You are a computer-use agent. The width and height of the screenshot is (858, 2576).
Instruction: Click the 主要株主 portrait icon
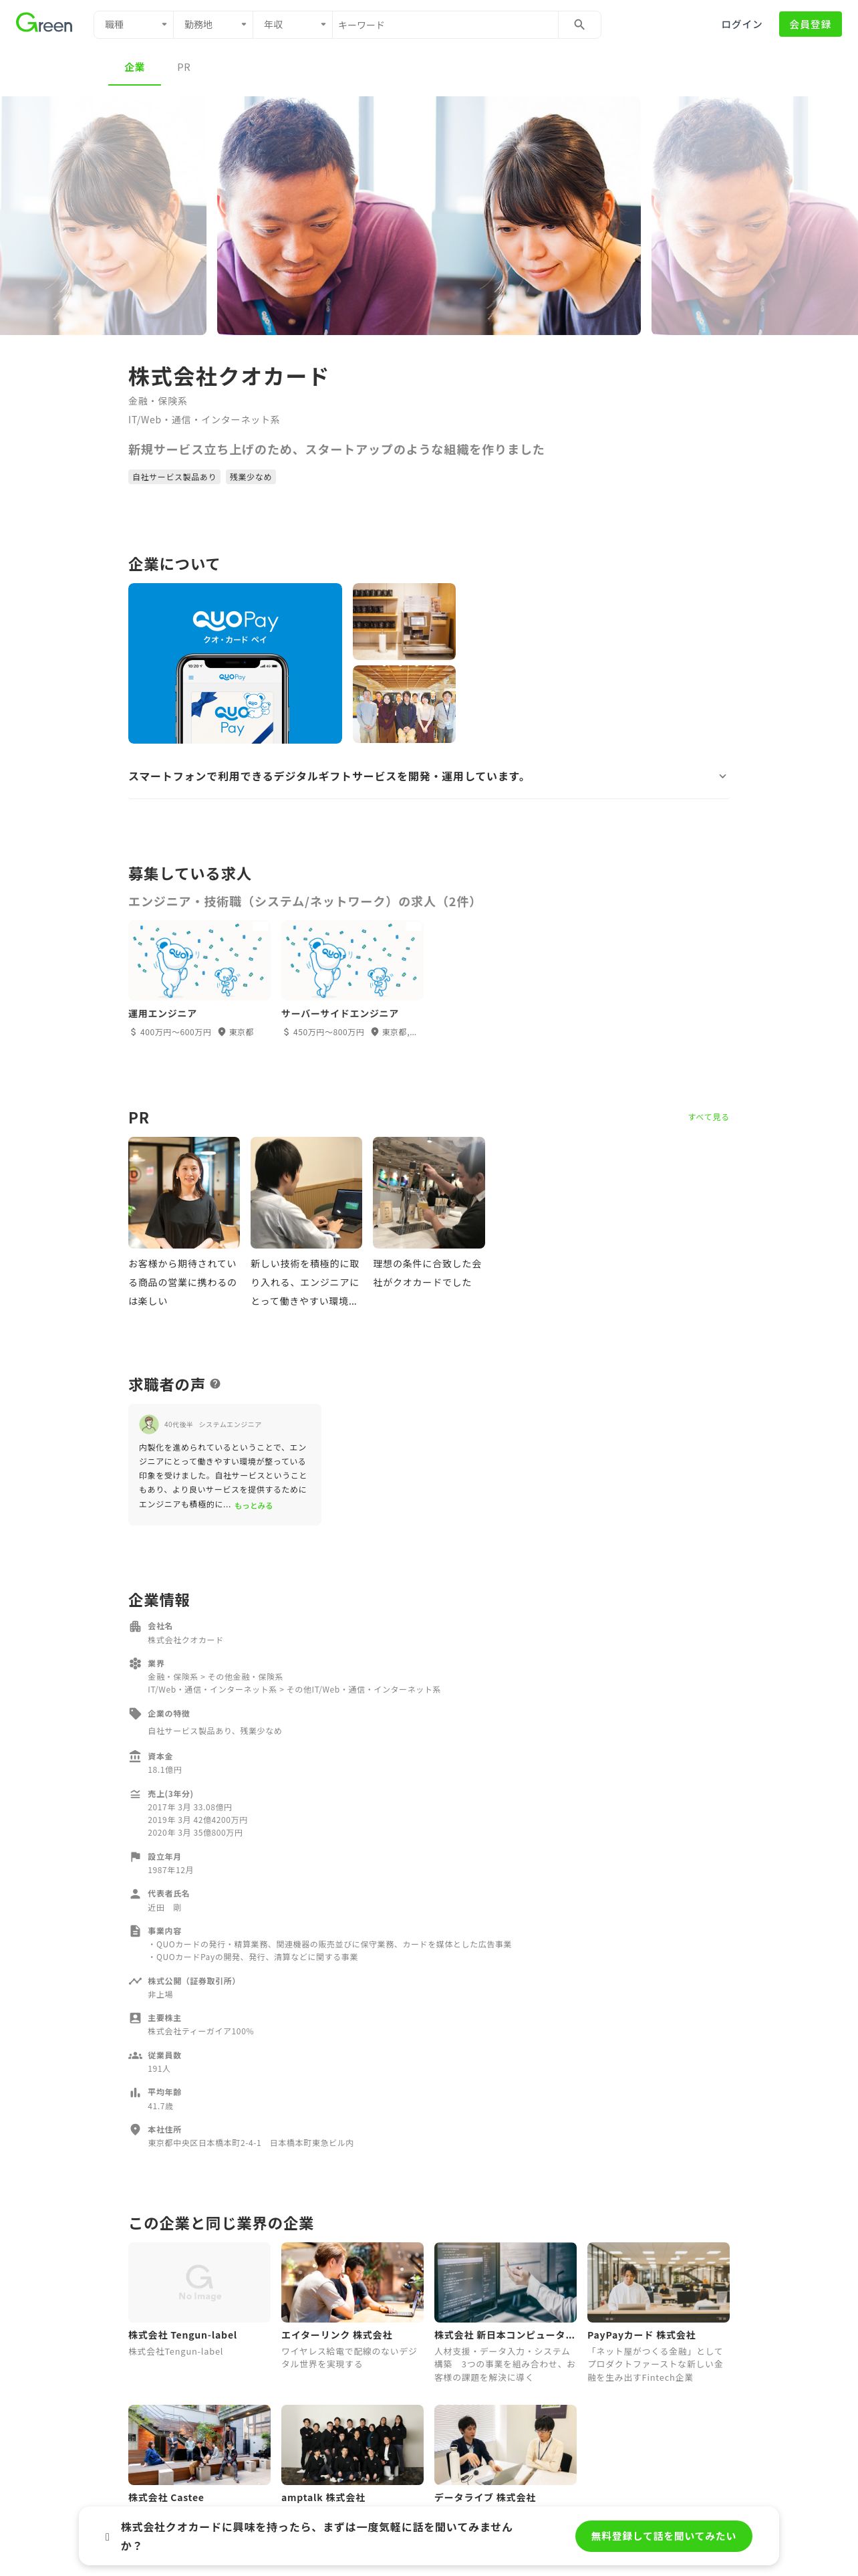pyautogui.click(x=135, y=2018)
